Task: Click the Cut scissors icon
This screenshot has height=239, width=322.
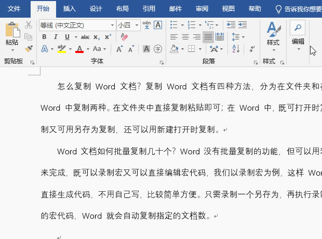Action: [x=29, y=25]
